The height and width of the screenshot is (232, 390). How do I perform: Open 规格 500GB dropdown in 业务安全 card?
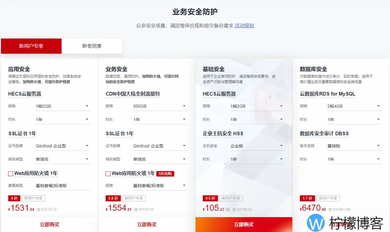[161, 106]
